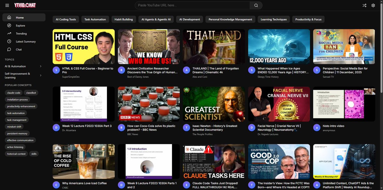Click the Dr. Alcantara Week 12 avatar

pos(56,127)
